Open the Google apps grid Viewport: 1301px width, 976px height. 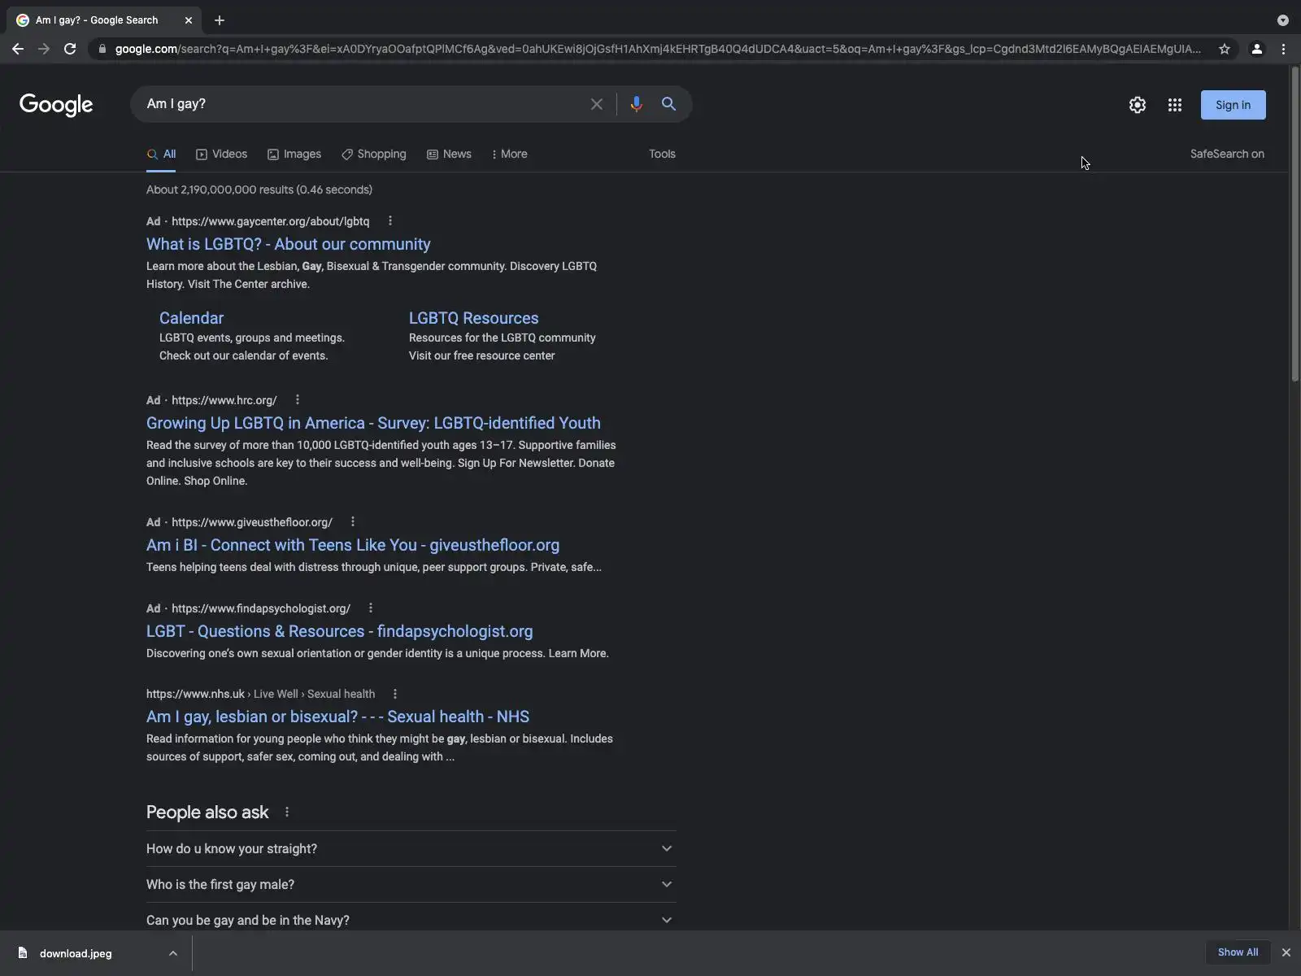click(1174, 105)
